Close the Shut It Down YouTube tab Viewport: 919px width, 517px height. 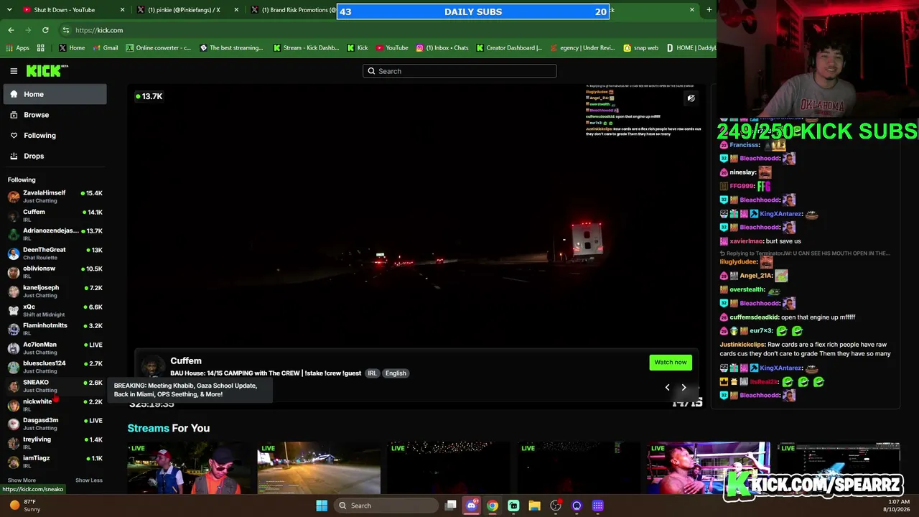click(122, 10)
